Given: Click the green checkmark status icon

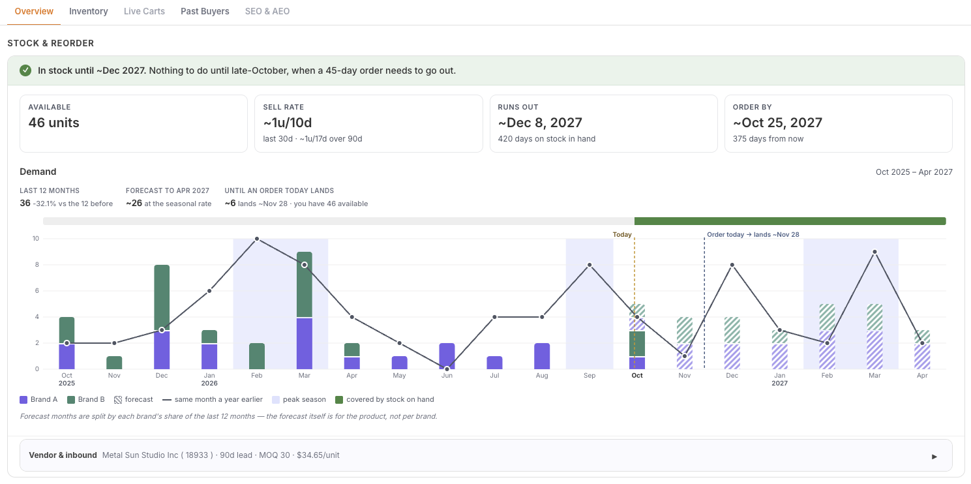Looking at the screenshot, I should tap(25, 70).
